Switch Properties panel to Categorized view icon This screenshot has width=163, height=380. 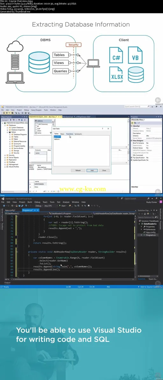132,123
